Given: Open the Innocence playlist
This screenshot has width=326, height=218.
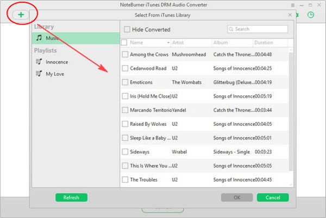Looking at the screenshot, I should coord(57,62).
